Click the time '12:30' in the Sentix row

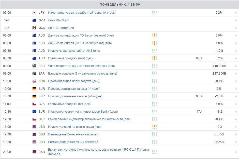coord(7,111)
